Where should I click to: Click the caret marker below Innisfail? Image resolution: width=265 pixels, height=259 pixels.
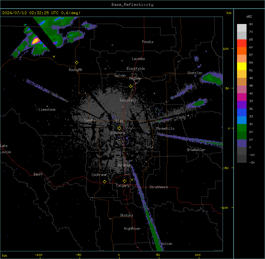pyautogui.click(x=123, y=107)
